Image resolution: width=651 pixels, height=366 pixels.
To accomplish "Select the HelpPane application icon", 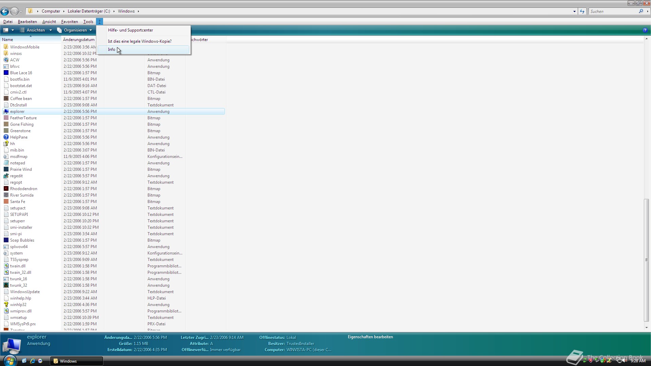I will [x=6, y=137].
